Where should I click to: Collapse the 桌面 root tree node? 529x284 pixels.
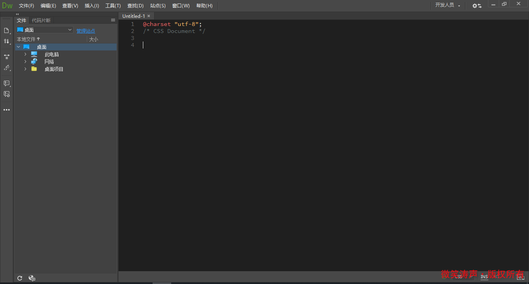pyautogui.click(x=18, y=47)
